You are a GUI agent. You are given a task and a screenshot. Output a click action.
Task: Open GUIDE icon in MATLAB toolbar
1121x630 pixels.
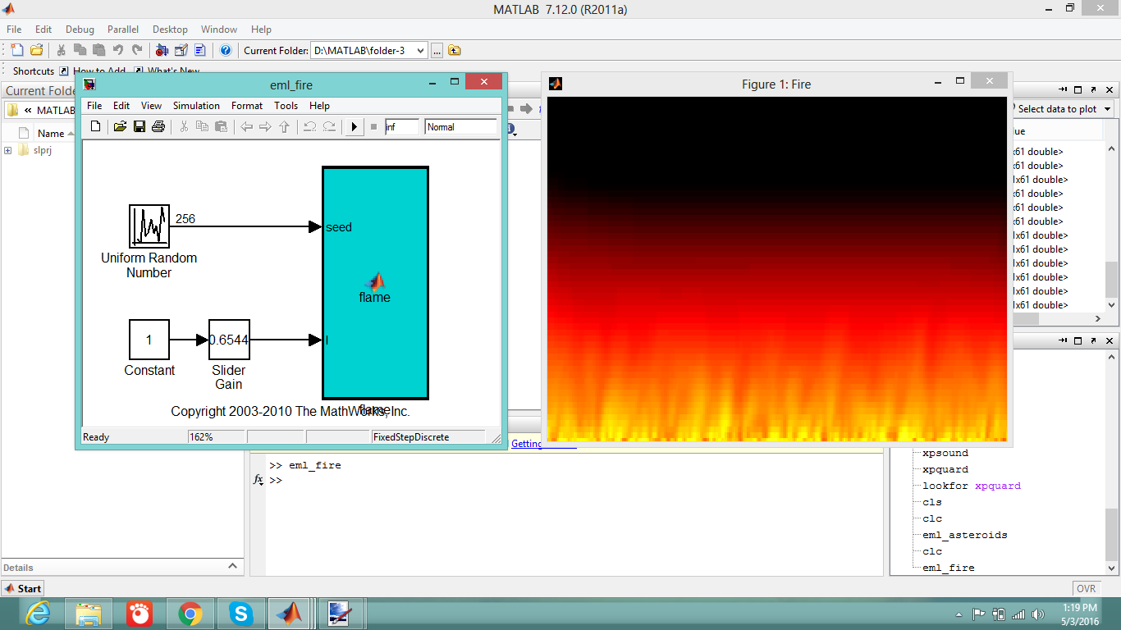pyautogui.click(x=181, y=50)
